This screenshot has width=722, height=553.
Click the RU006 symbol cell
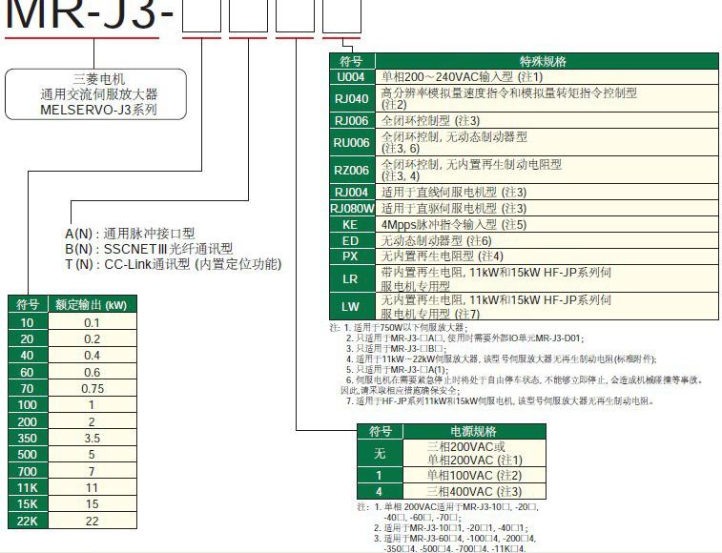tap(352, 143)
